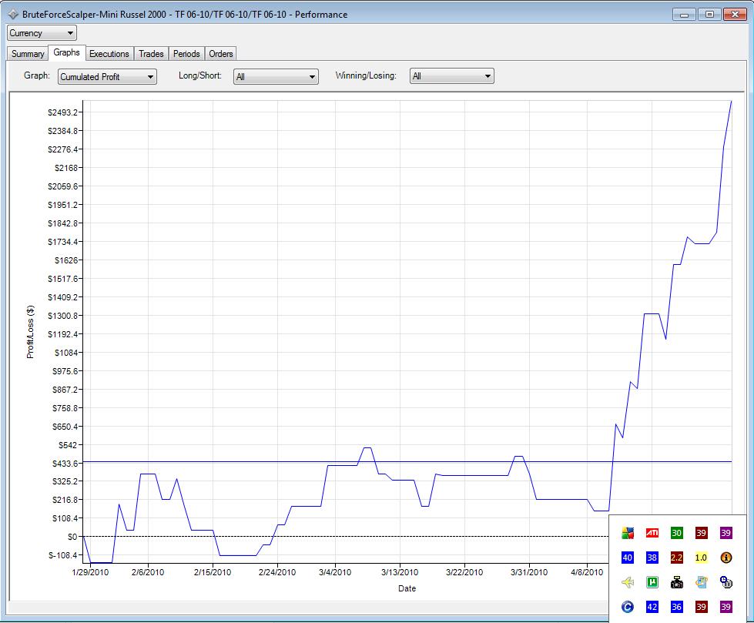
Task: Click the green 30 temperature tray icon
Action: [676, 533]
